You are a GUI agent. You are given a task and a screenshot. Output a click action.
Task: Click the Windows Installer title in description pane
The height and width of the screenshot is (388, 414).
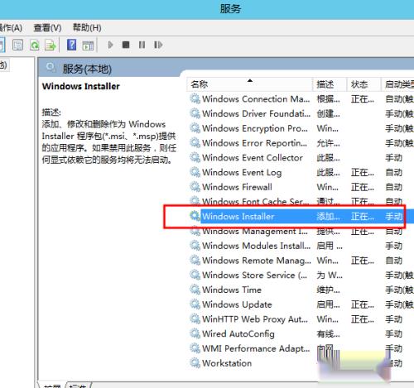tap(81, 86)
